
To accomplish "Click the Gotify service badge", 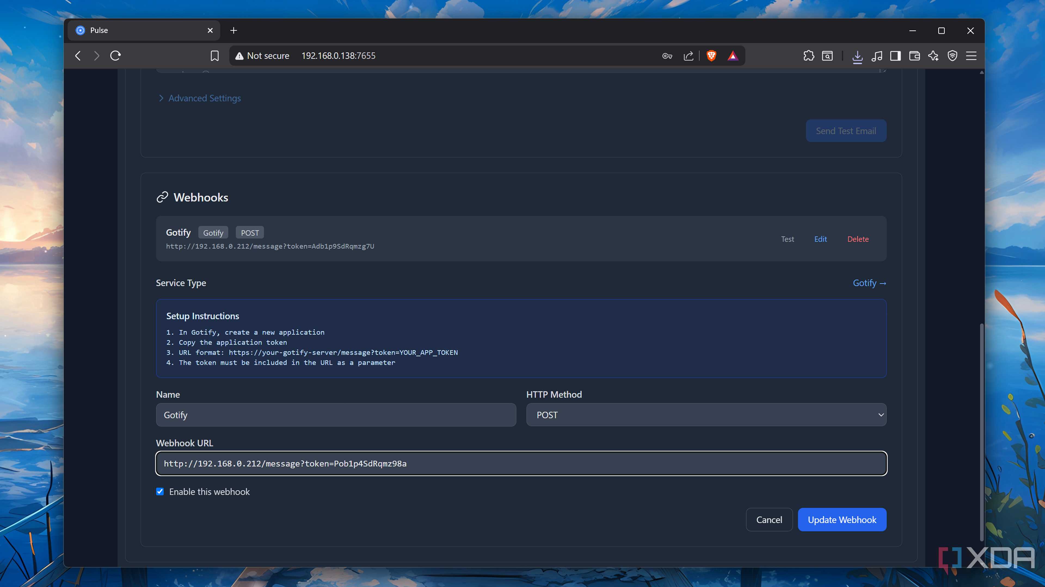I will (x=213, y=233).
